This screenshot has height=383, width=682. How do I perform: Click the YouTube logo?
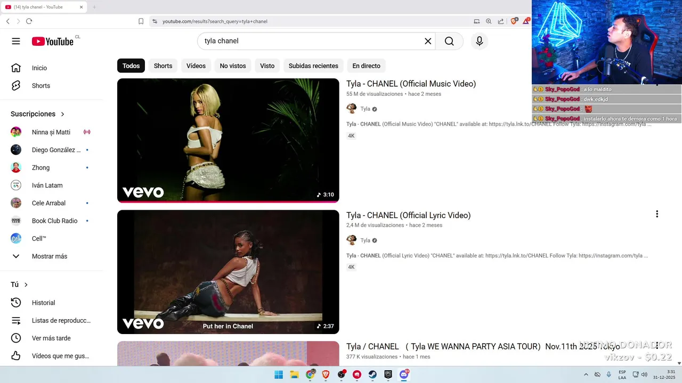(x=52, y=41)
